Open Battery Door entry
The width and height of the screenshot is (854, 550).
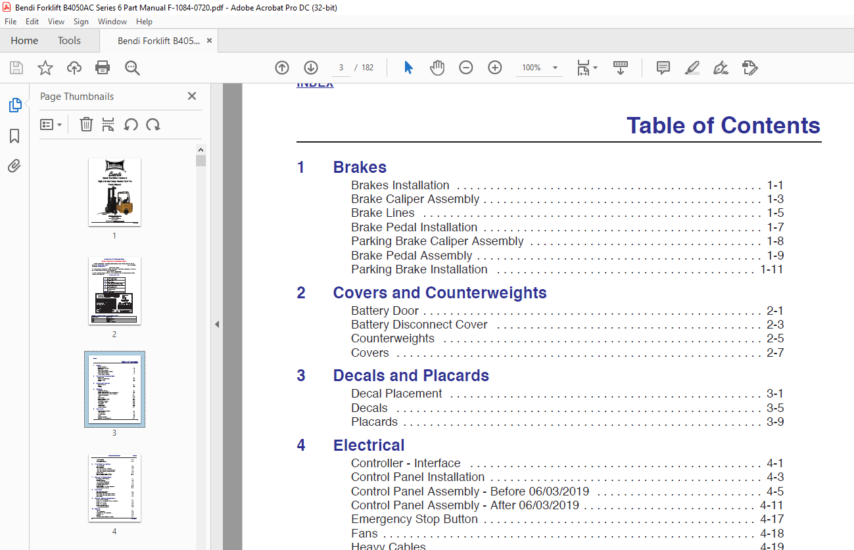coord(385,311)
